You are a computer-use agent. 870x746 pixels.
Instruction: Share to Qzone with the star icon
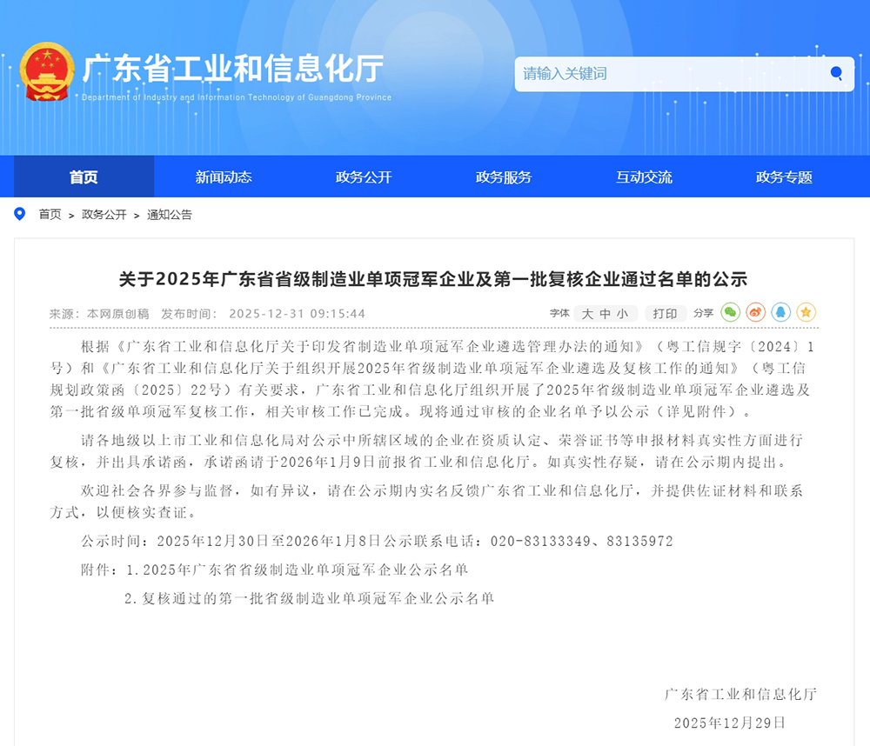806,312
